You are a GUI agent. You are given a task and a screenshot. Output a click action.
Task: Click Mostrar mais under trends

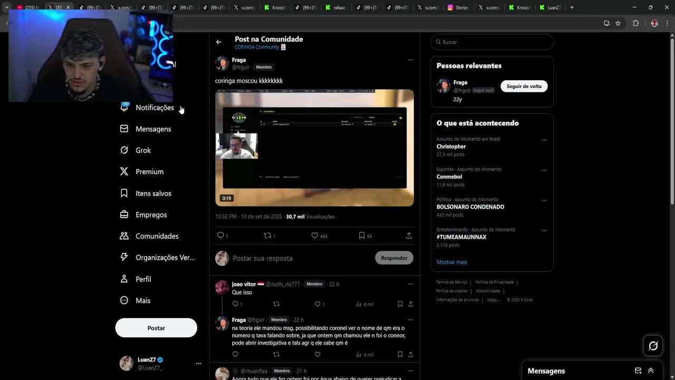coord(451,262)
